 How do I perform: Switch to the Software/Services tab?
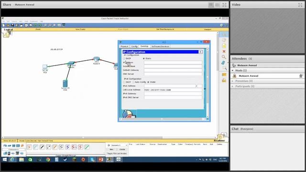[160, 46]
